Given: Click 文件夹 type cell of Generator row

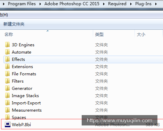Looking at the screenshot, I should 101,88.
